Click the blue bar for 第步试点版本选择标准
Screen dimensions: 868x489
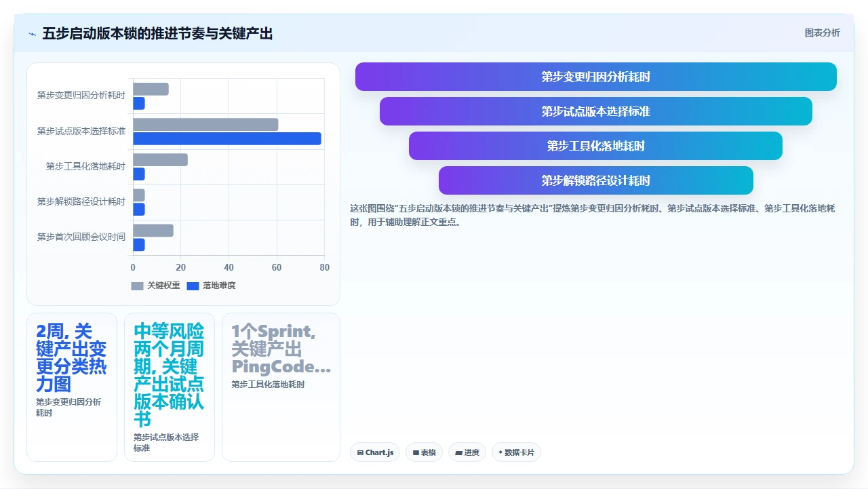click(x=227, y=138)
